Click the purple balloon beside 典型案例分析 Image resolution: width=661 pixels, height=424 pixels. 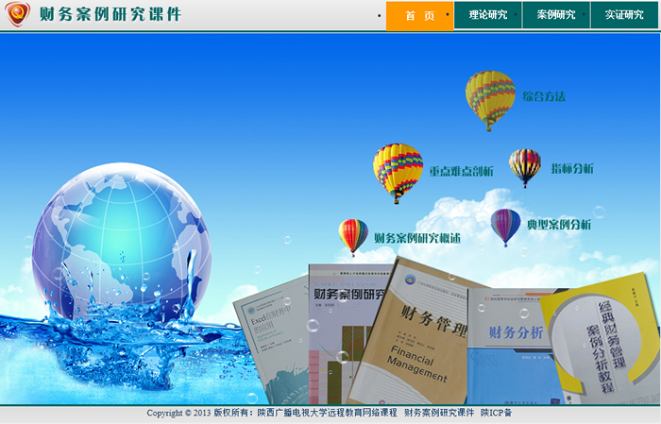(505, 225)
